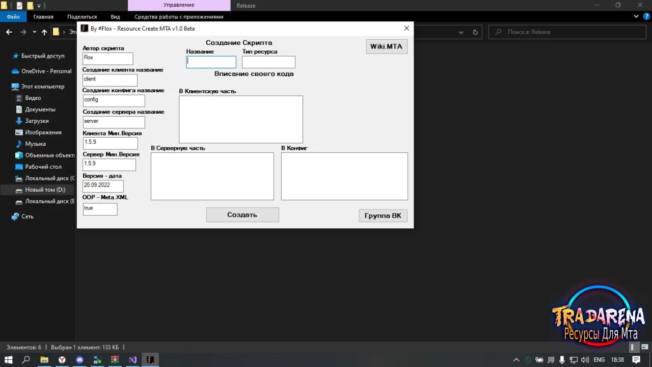
Task: Click the Автор скрипта field with Flox
Action: tap(107, 58)
